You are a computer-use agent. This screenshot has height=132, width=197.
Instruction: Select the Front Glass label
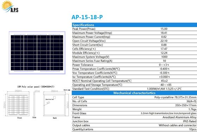pyautogui.click(x=79, y=113)
